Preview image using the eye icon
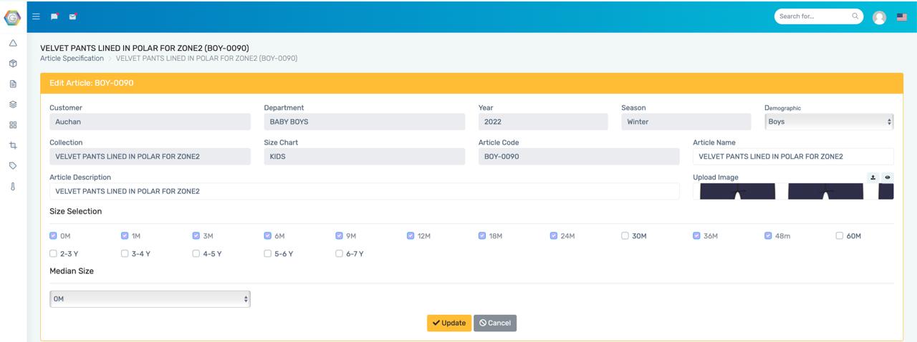917x342 pixels. tap(888, 177)
